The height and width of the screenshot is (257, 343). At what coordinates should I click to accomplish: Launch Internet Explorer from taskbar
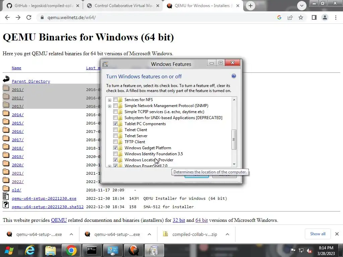click(x=30, y=250)
